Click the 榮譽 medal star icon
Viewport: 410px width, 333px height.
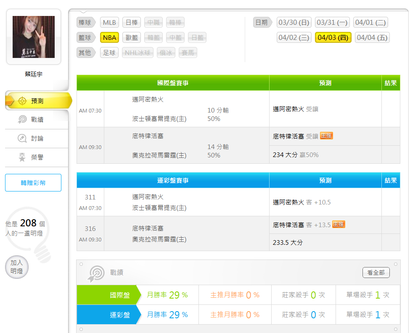pos(22,157)
